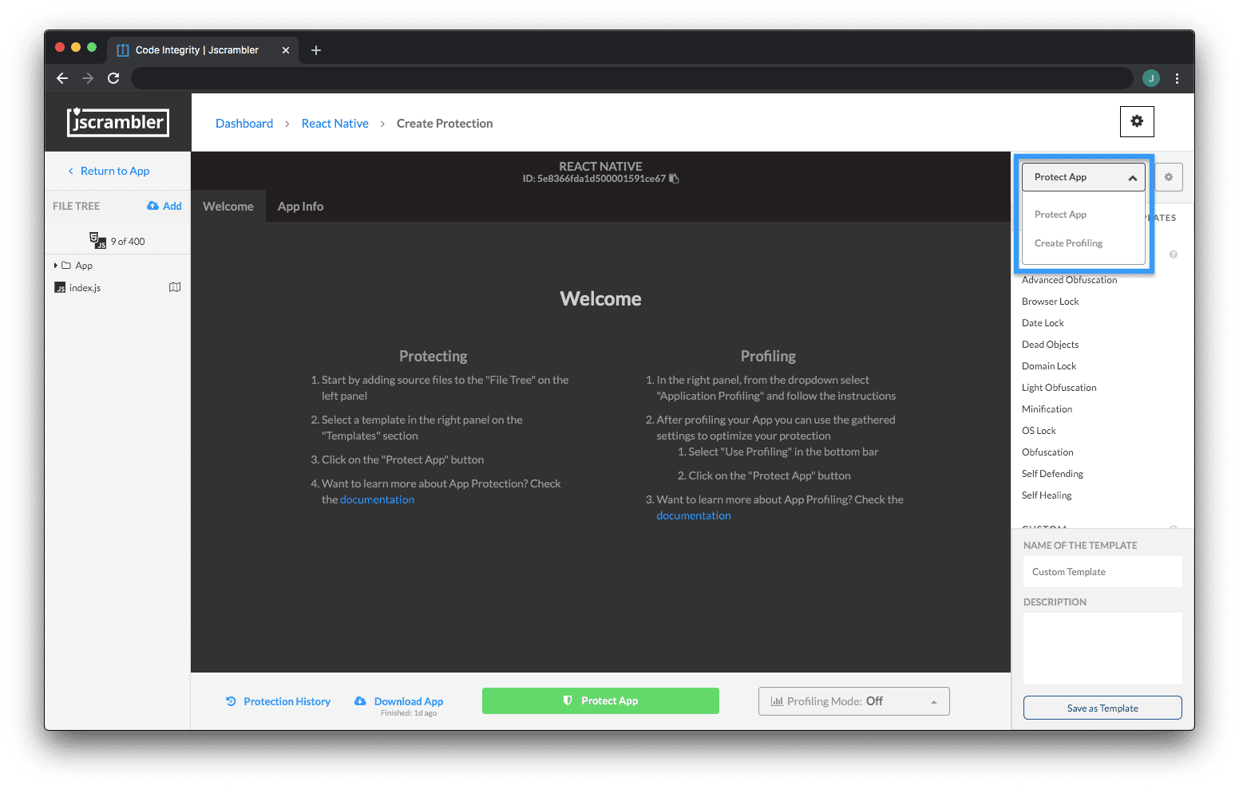Choose Create Profiling from the dropdown list
The width and height of the screenshot is (1239, 789).
tap(1068, 243)
